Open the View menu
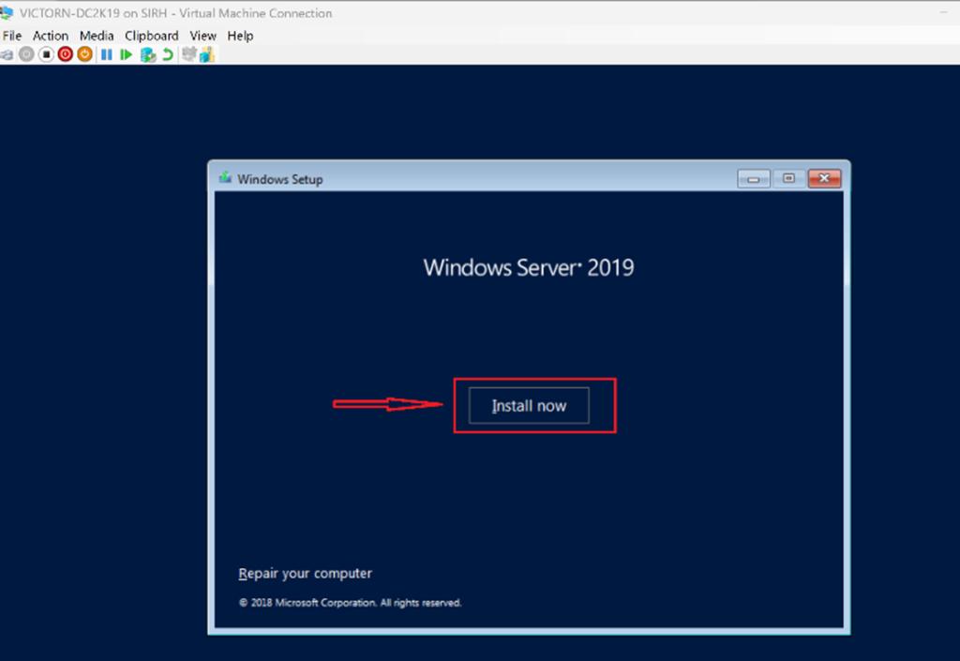This screenshot has height=661, width=960. [202, 36]
